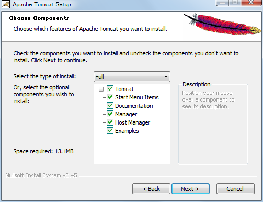Return with the Back button
263x202 pixels.
pyautogui.click(x=151, y=189)
